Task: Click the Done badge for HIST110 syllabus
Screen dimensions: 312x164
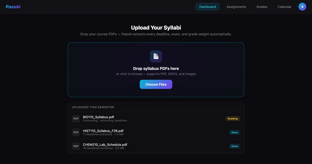Action: pyautogui.click(x=235, y=132)
